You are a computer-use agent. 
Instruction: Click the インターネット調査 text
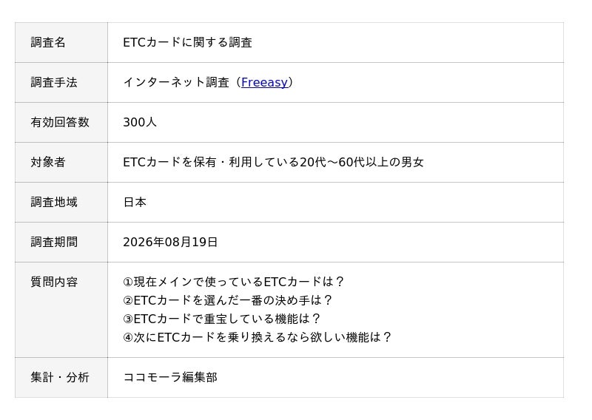(x=176, y=82)
